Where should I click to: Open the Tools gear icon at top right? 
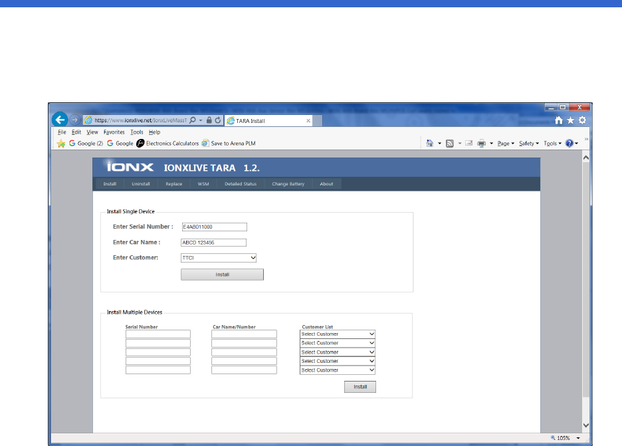582,120
